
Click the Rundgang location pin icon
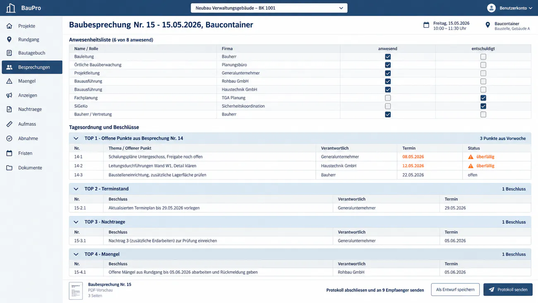10,39
